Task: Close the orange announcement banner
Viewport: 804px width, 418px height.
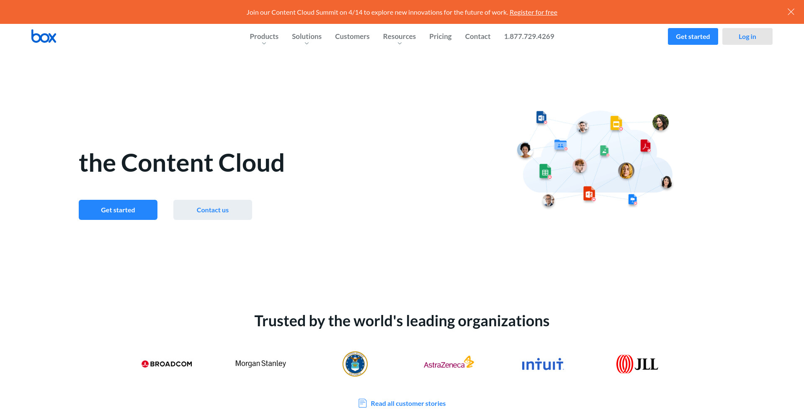Action: pos(791,12)
